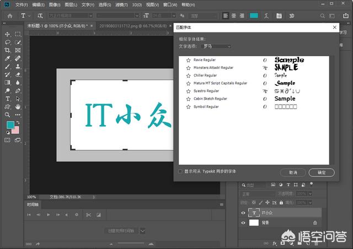Open the 文件(F) menu
Viewport: 353px width, 249px height.
coord(22,5)
